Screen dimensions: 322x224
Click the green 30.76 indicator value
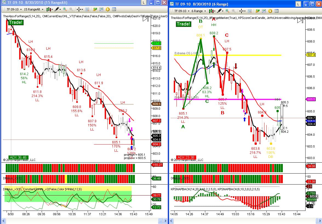click(156, 199)
